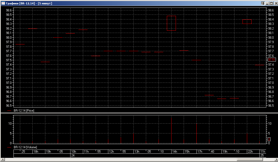Click the hollow candle near 22h
Image resolution: width=278 pixels, height=162 pixels.
click(x=247, y=22)
